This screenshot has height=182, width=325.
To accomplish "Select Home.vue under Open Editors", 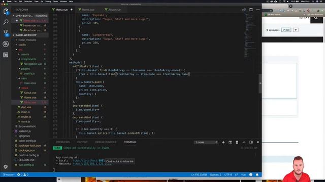I will pos(29,25).
